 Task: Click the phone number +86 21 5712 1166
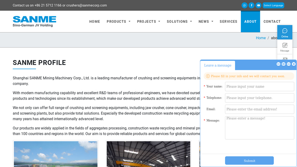tap(48, 5)
